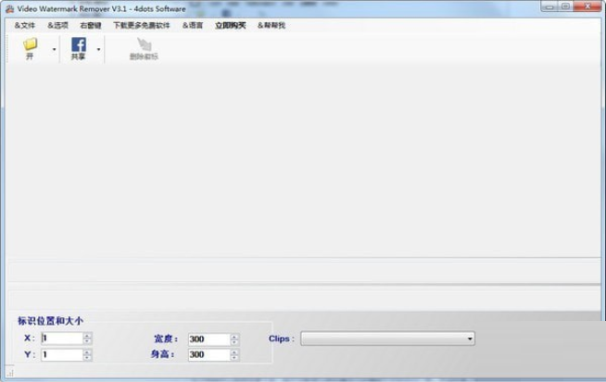
Task: Click the 身高 height input field
Action: (x=208, y=354)
